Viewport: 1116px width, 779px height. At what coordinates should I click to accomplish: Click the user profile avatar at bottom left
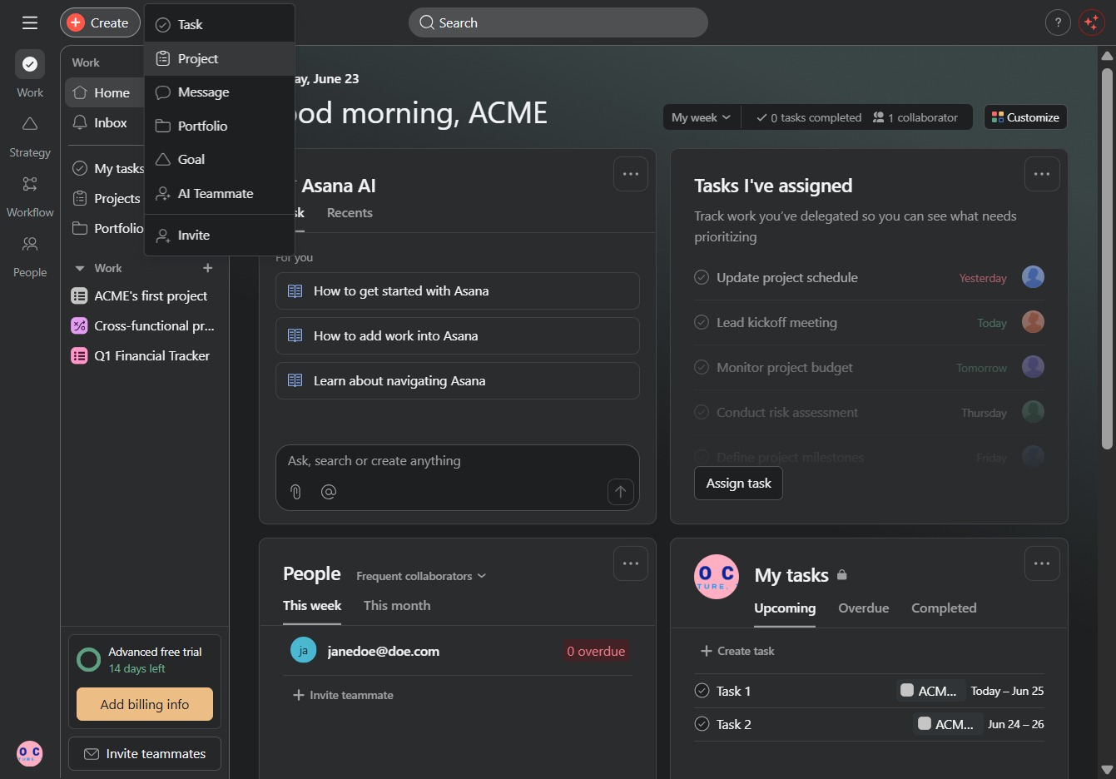(x=30, y=753)
